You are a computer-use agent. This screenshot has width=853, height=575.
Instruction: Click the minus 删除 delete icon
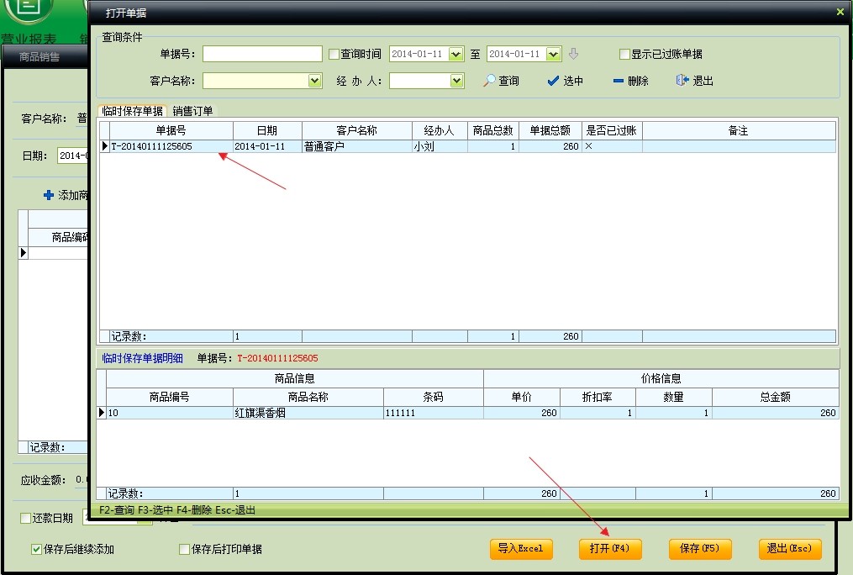618,81
